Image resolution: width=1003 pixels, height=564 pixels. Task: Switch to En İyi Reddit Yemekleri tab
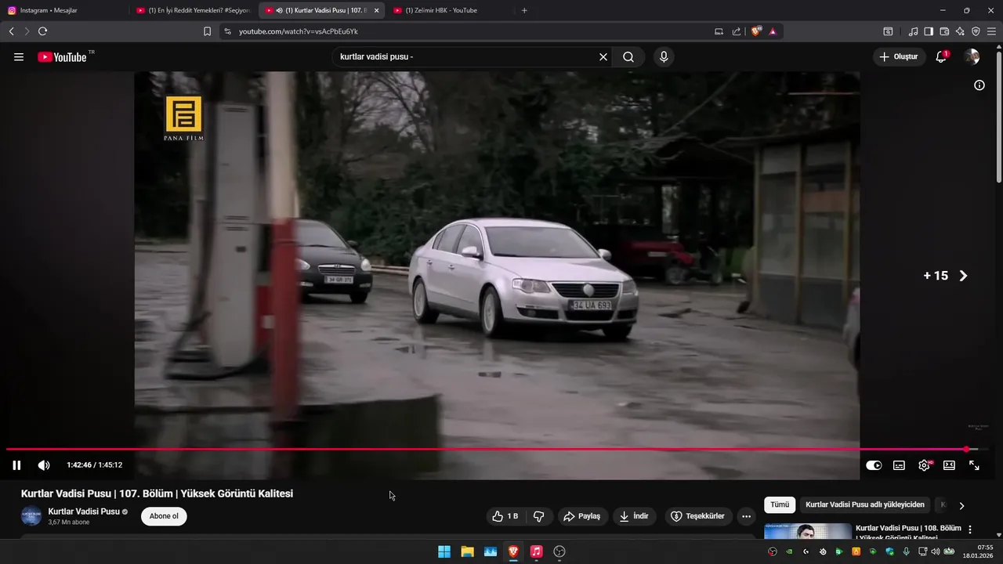193,10
